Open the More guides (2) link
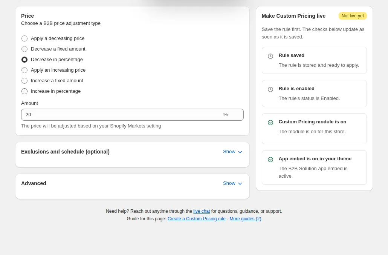 (246, 219)
